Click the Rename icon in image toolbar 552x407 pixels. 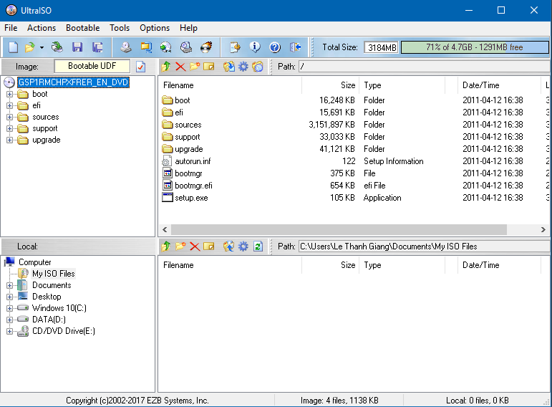[x=209, y=66]
